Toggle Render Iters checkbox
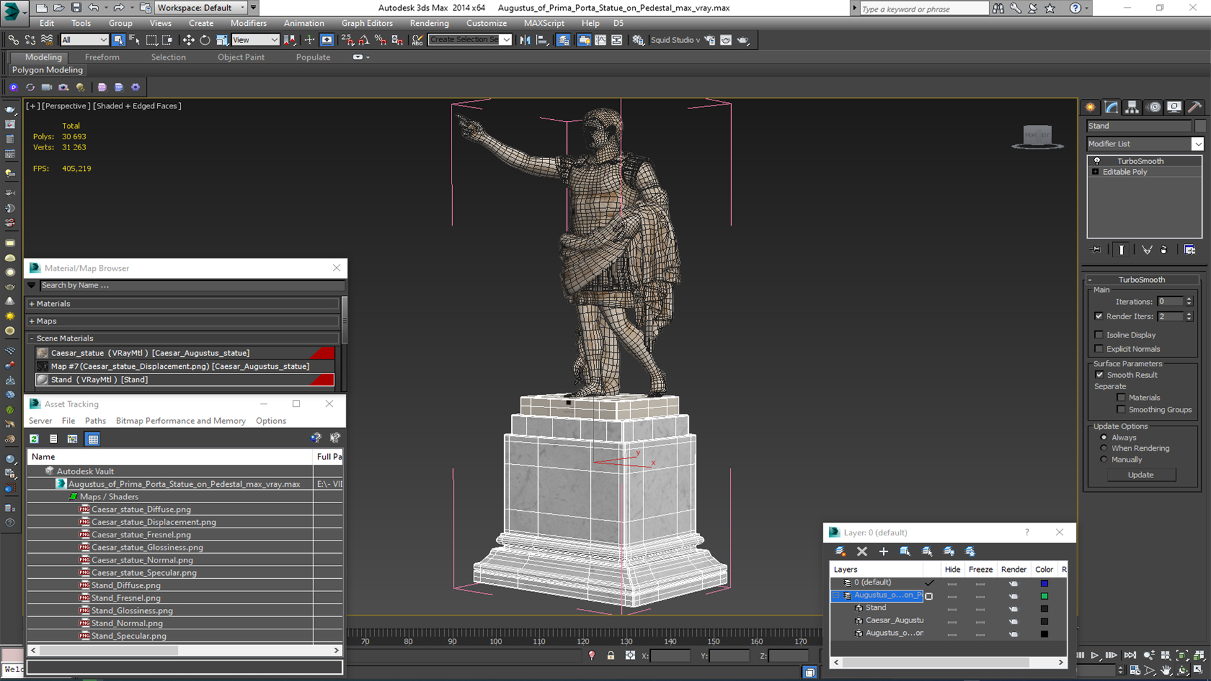Screen dimensions: 1211x681 (x=1099, y=316)
